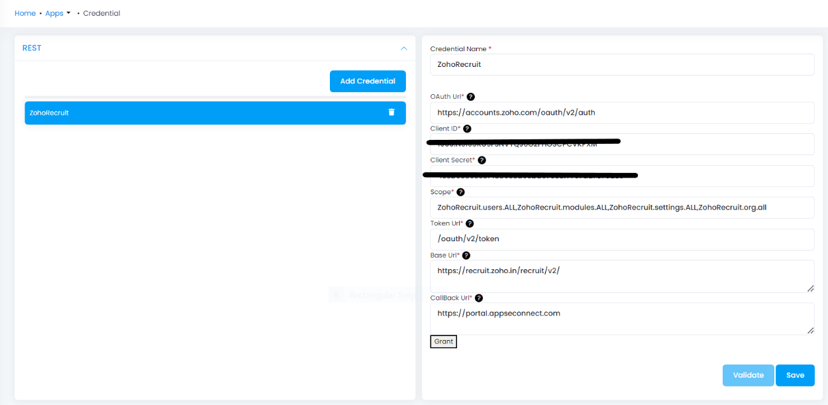828x405 pixels.
Task: Click the Base Url question mark icon
Action: [466, 255]
